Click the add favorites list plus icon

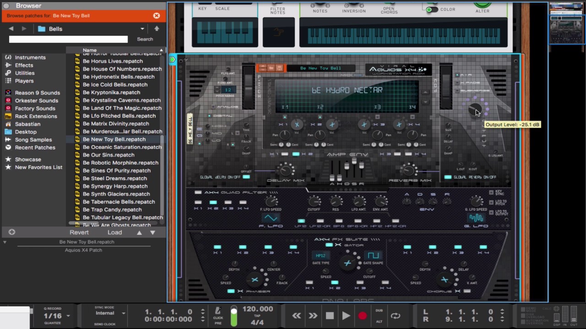click(x=12, y=232)
